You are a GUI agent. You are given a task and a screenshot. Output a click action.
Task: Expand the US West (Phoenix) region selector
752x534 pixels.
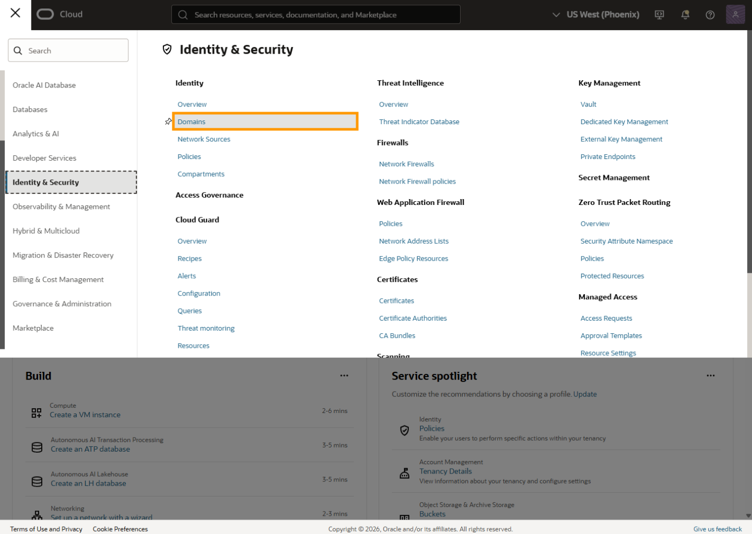[x=596, y=15]
